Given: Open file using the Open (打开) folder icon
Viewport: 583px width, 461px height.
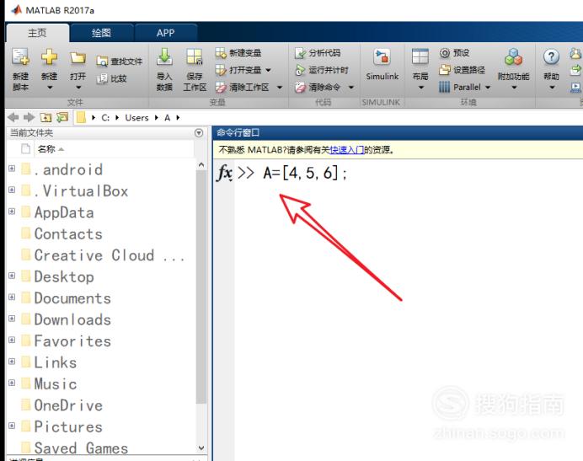Looking at the screenshot, I should pyautogui.click(x=78, y=57).
